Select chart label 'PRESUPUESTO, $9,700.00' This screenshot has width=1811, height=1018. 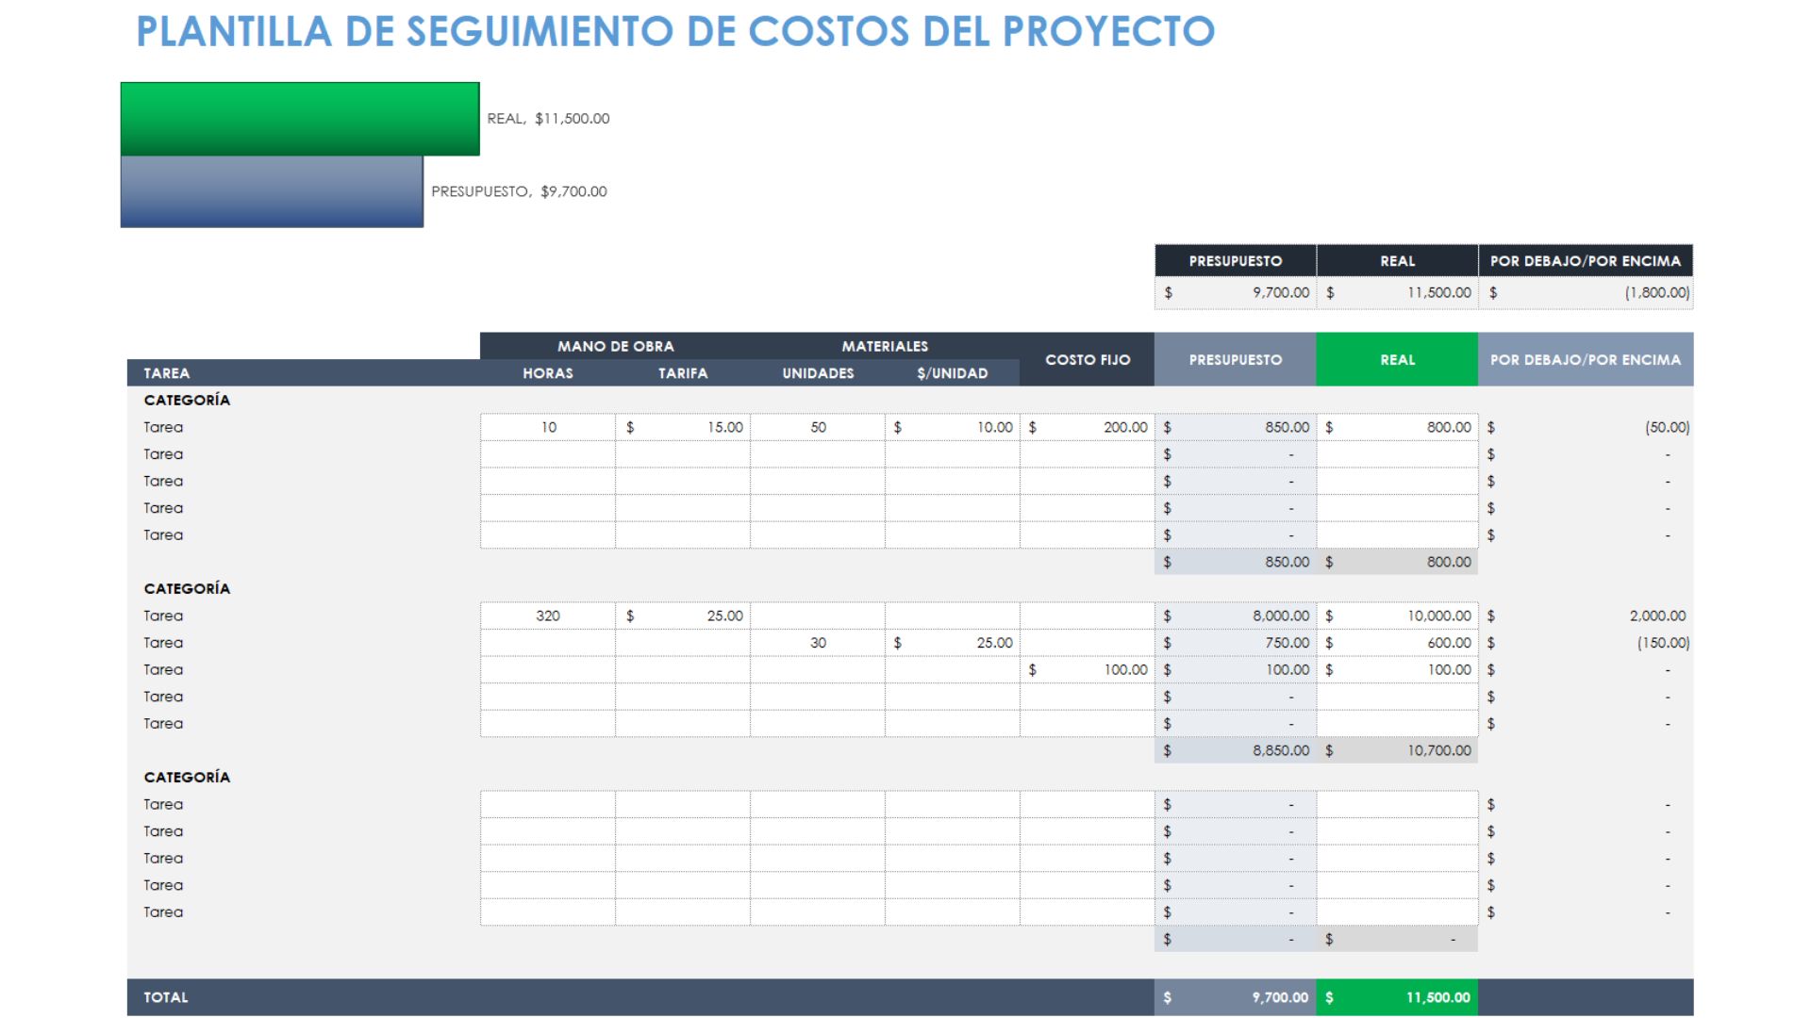coord(519,191)
